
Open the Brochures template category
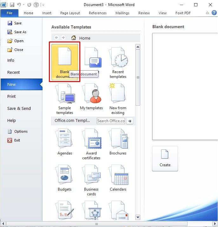[x=118, y=142]
